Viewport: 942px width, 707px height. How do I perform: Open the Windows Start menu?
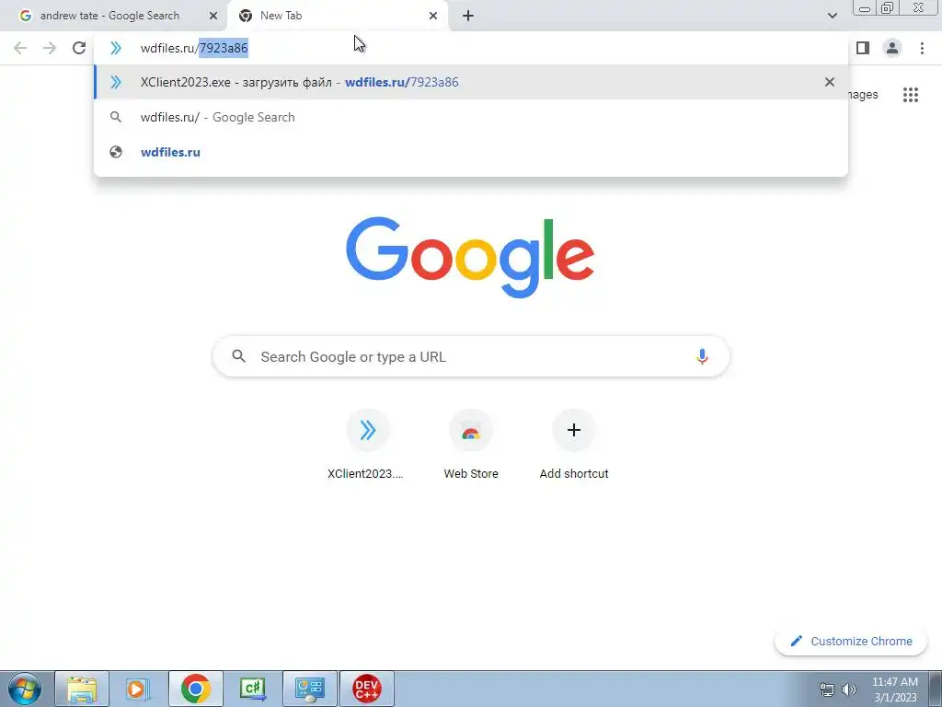pyautogui.click(x=25, y=689)
